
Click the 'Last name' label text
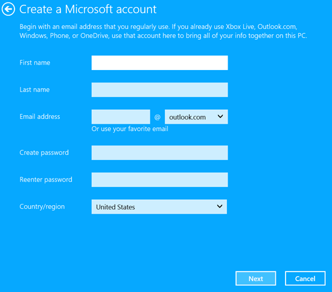(34, 89)
